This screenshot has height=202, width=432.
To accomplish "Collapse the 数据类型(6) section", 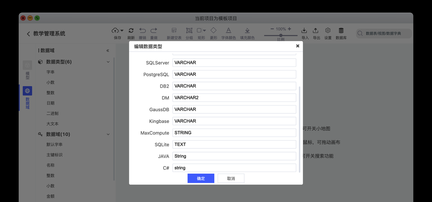I will coord(108,62).
